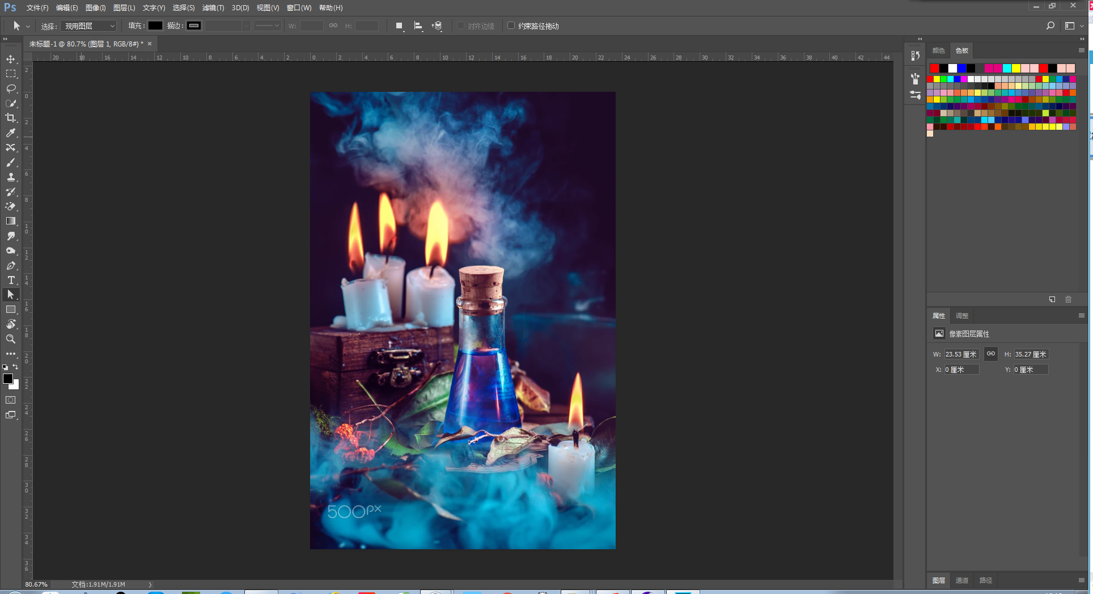Activate the Eyedropper tool
Image resolution: width=1093 pixels, height=594 pixels.
pyautogui.click(x=11, y=133)
